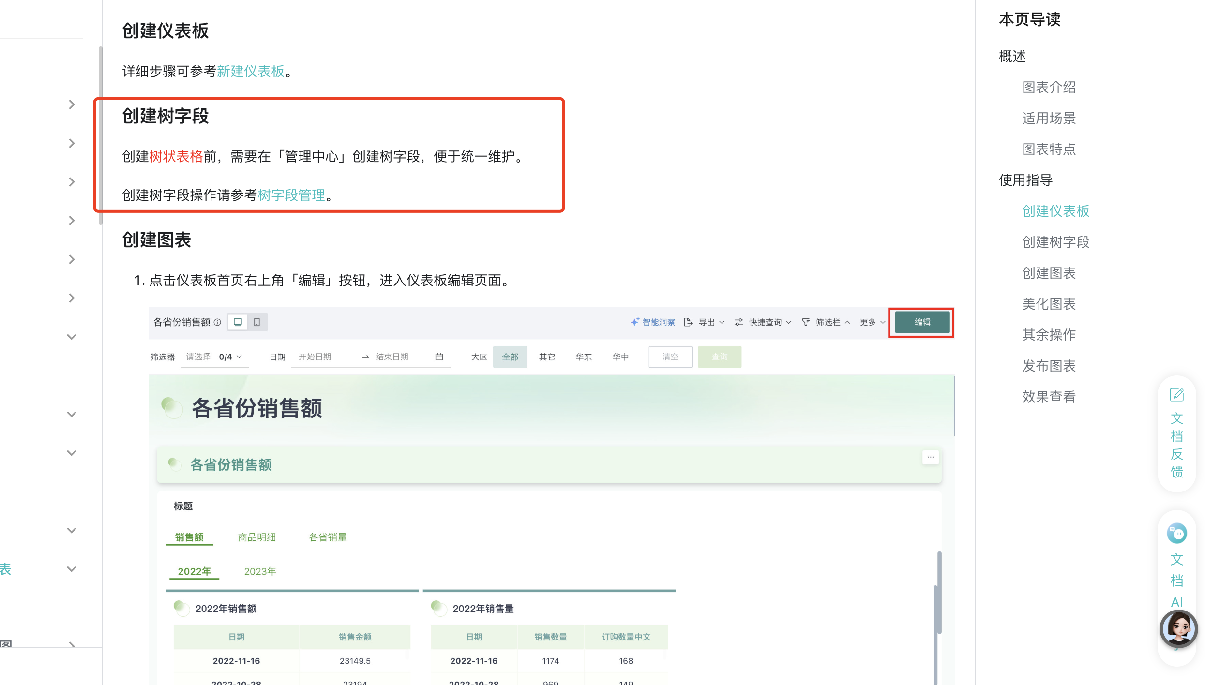Select the desktop view toggle
The width and height of the screenshot is (1205, 685).
click(238, 322)
